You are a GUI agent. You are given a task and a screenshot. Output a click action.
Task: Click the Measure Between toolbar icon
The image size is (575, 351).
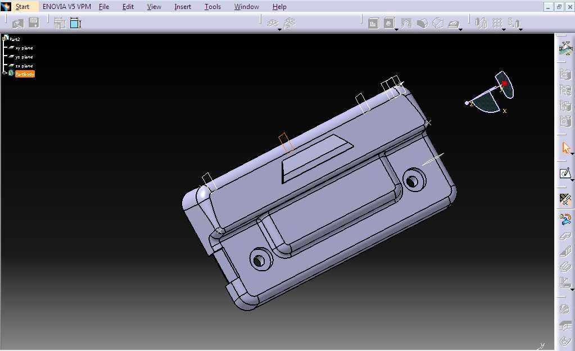click(x=60, y=23)
